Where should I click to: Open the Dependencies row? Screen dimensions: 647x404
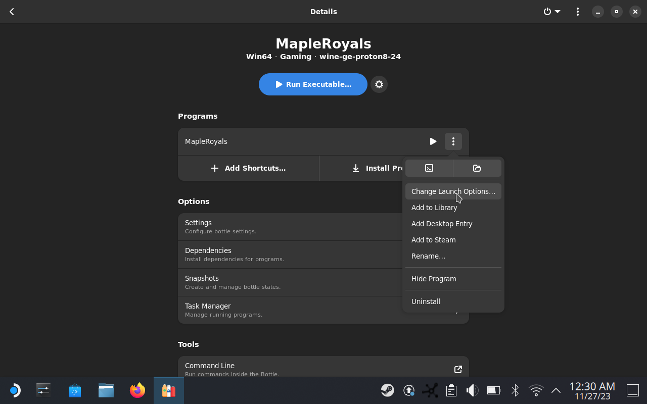(323, 255)
